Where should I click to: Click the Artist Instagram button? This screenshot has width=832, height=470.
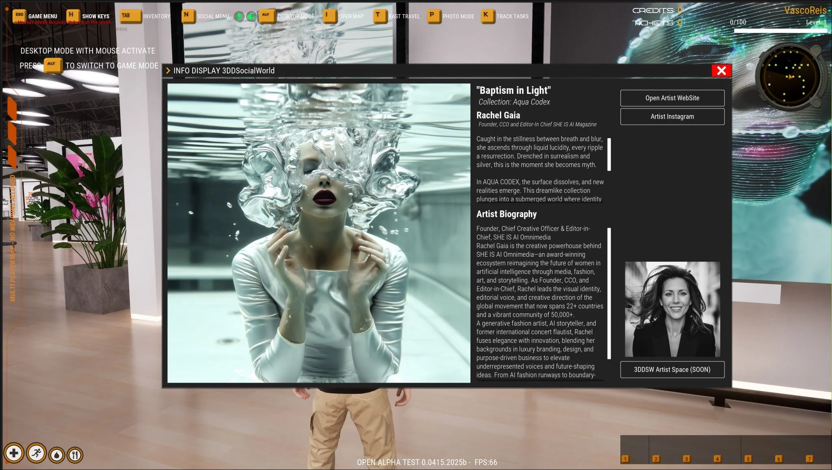coord(672,117)
